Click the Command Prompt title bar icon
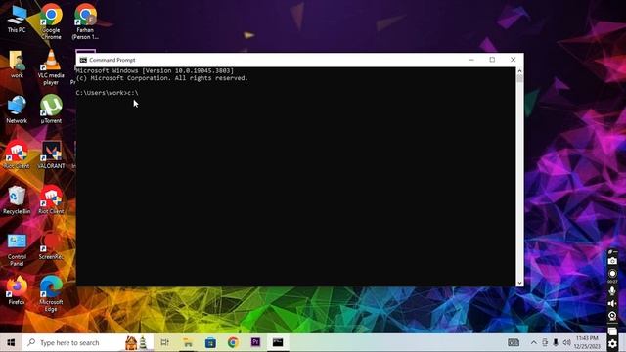Screen dimensions: 626x352 point(83,60)
